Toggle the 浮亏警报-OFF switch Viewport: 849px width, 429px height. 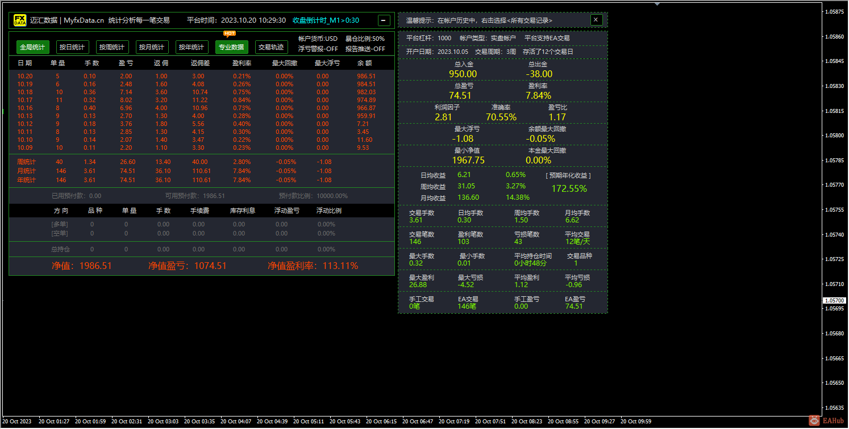tap(318, 49)
